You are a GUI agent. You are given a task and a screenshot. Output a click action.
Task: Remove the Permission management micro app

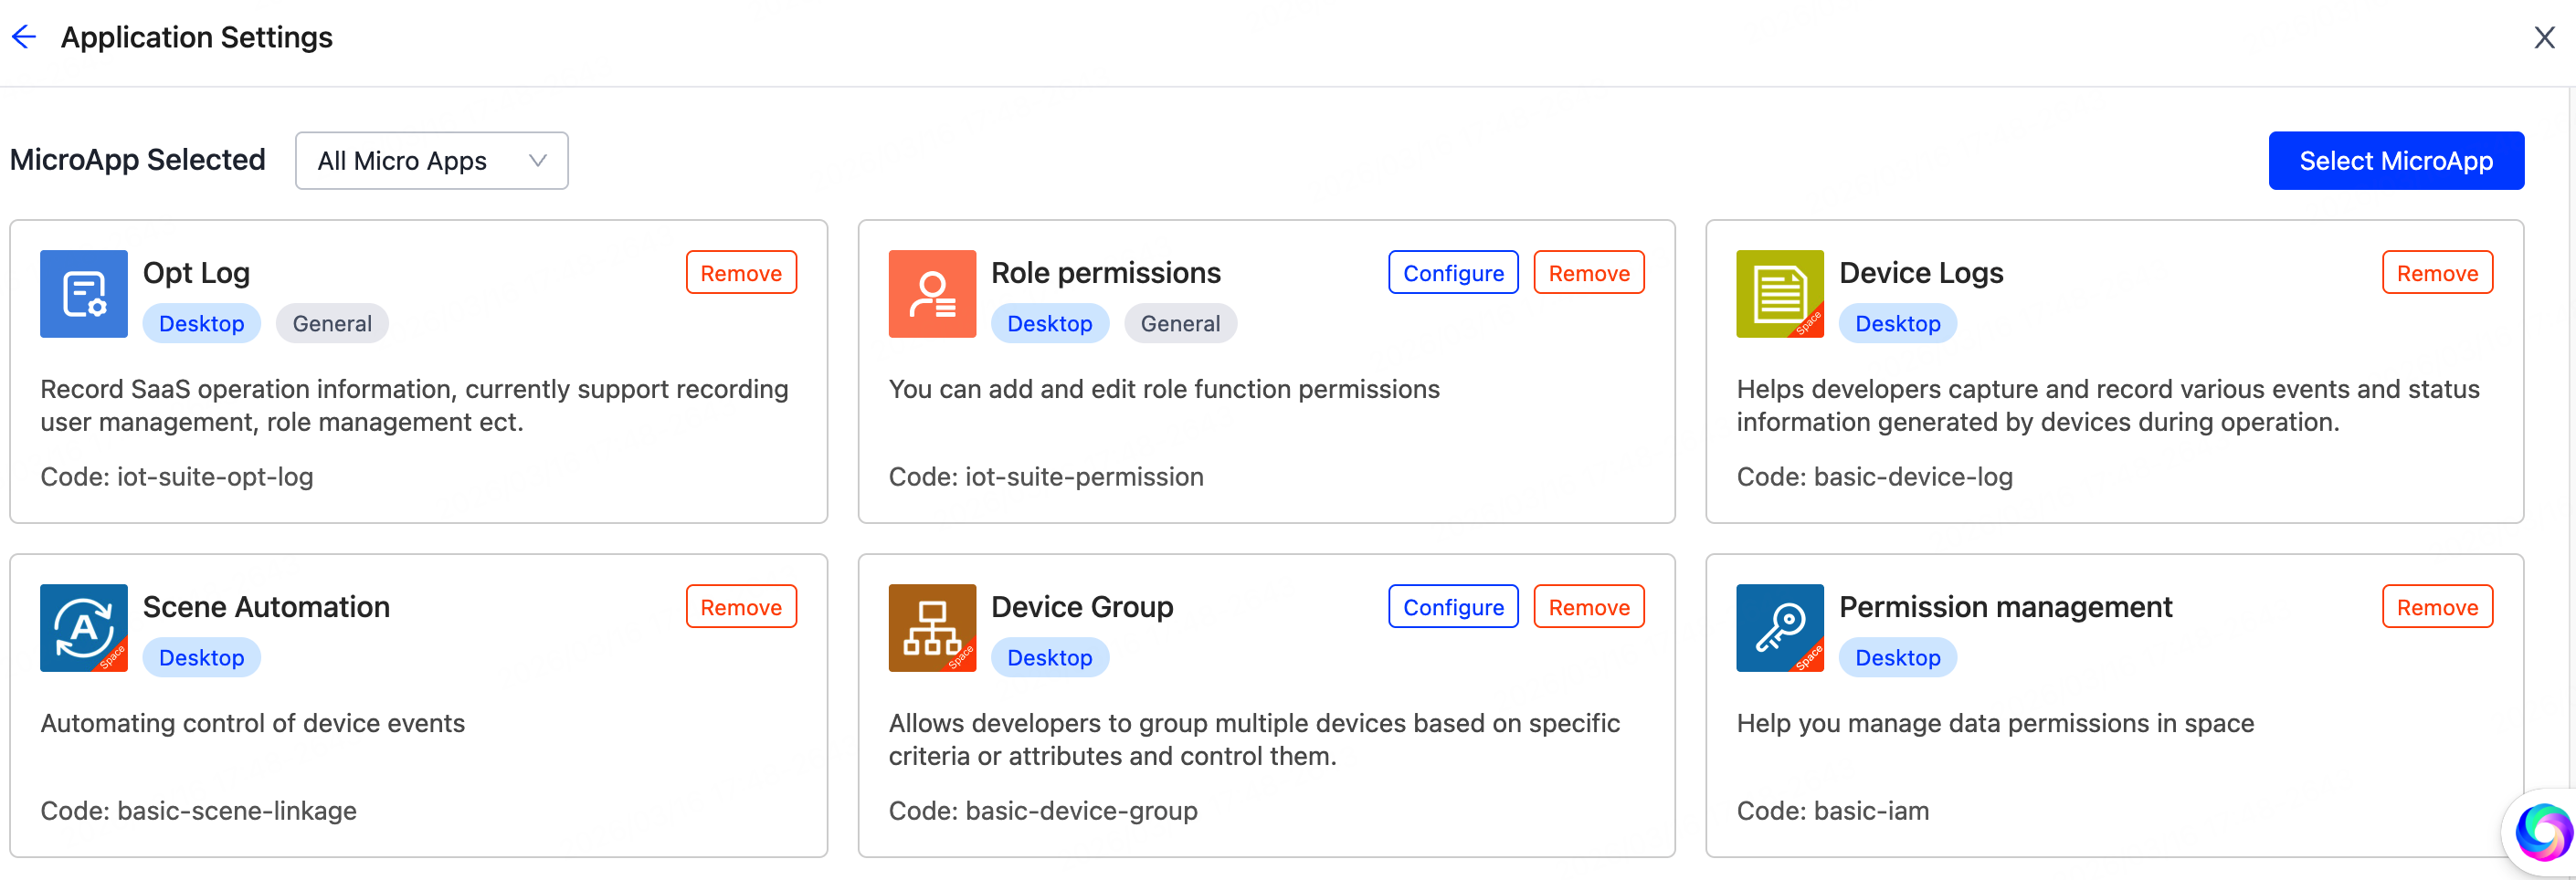[2438, 605]
